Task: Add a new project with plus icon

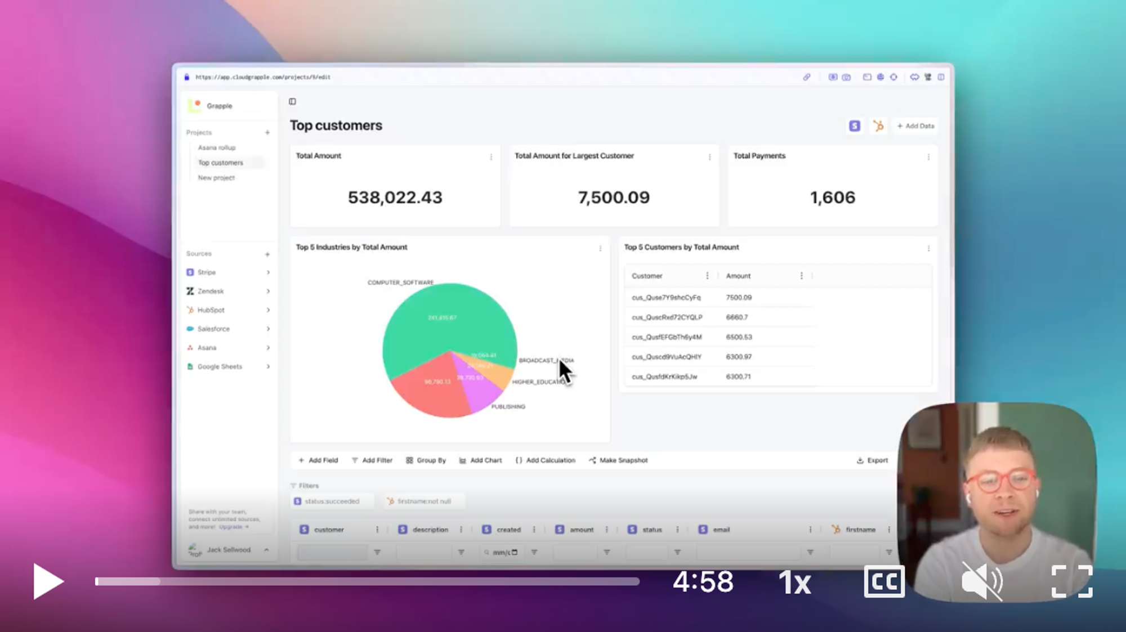Action: pyautogui.click(x=267, y=132)
